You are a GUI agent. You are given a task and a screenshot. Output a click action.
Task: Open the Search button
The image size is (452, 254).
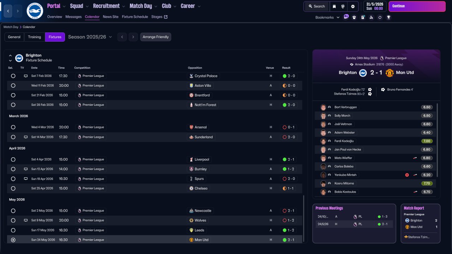(x=316, y=6)
